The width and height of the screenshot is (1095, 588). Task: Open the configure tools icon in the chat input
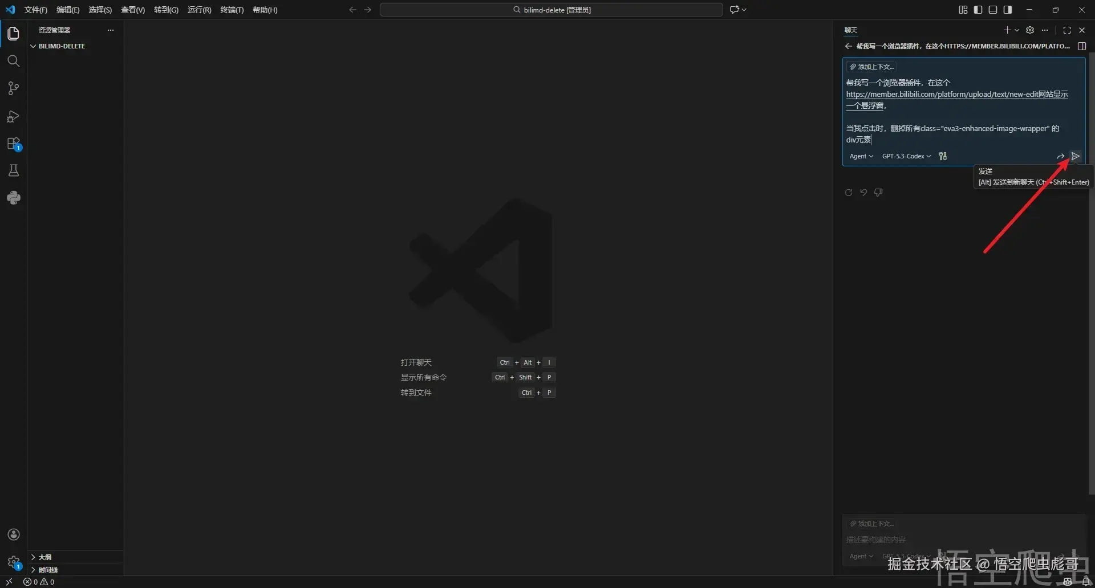coord(943,156)
